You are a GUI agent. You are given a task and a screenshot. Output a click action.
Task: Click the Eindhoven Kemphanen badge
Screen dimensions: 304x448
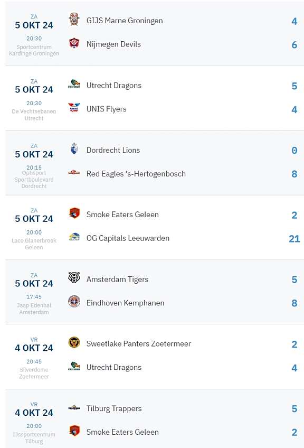[74, 303]
